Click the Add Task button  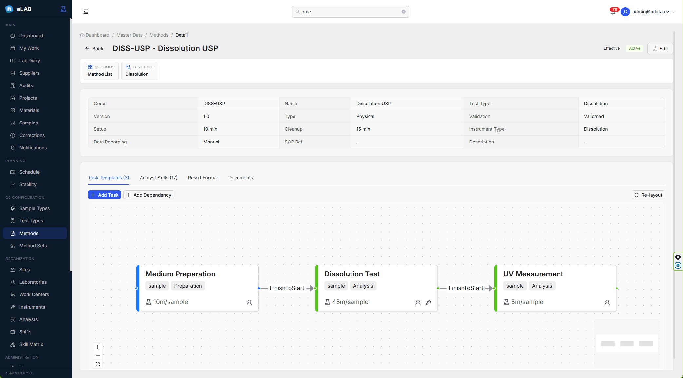tap(104, 195)
